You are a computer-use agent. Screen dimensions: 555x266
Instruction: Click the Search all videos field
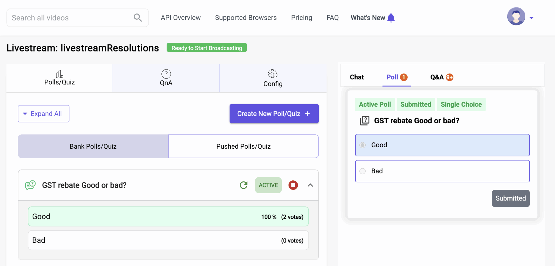70,18
